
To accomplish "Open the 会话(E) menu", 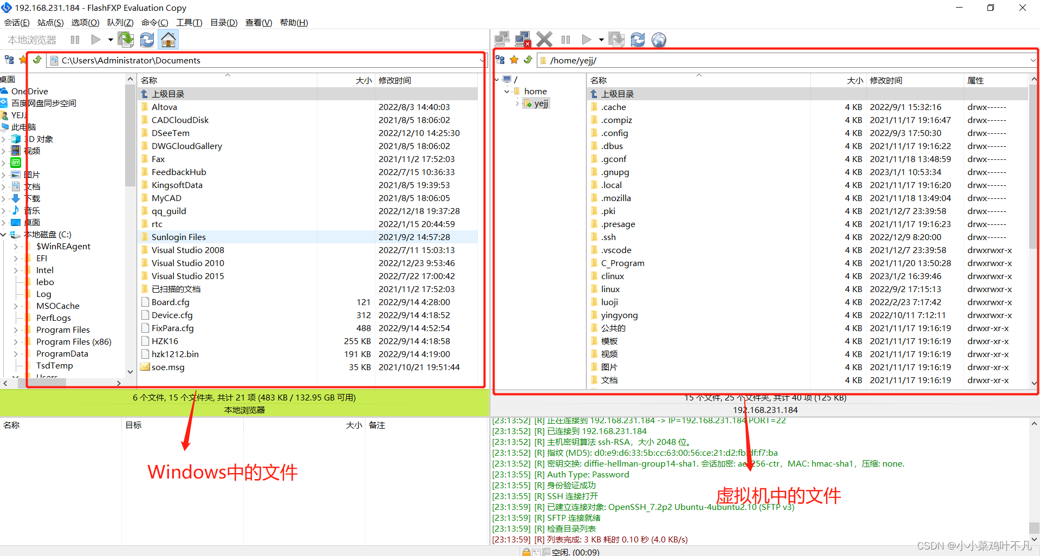I will [17, 22].
